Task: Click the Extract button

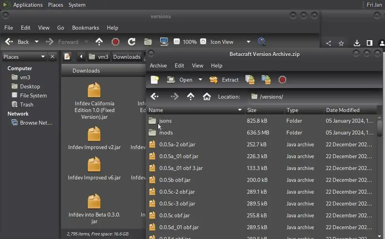Action: tap(224, 80)
